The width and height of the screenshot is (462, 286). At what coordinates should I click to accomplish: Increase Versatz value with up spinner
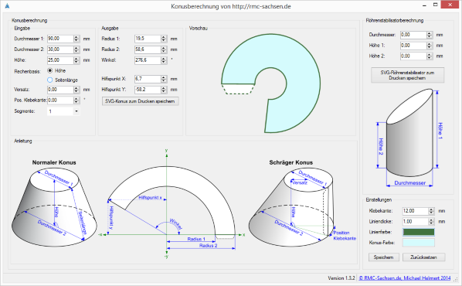click(x=76, y=88)
